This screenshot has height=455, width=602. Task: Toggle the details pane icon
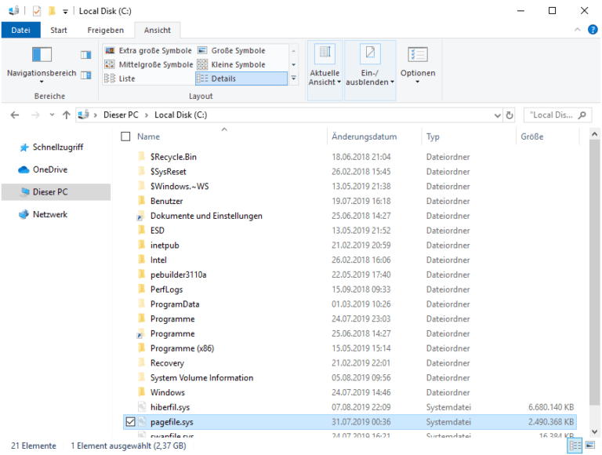pos(85,75)
